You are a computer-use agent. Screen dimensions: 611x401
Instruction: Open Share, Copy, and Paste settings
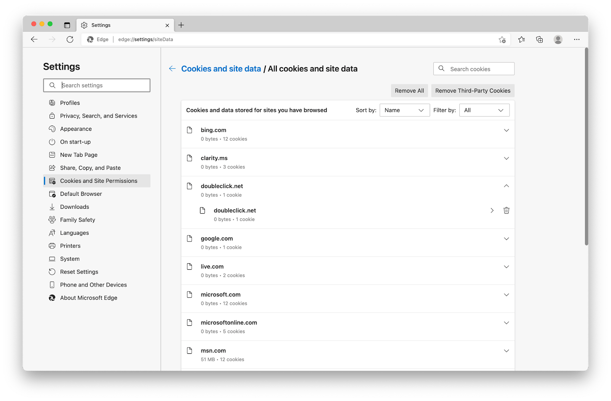(x=97, y=167)
